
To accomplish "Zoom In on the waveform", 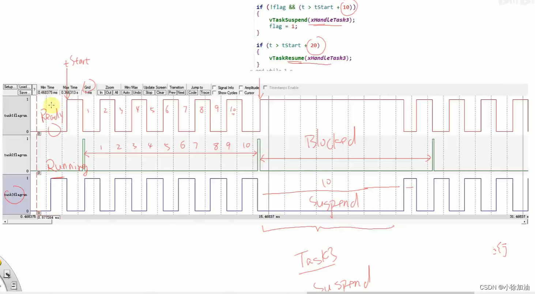I will [x=101, y=93].
